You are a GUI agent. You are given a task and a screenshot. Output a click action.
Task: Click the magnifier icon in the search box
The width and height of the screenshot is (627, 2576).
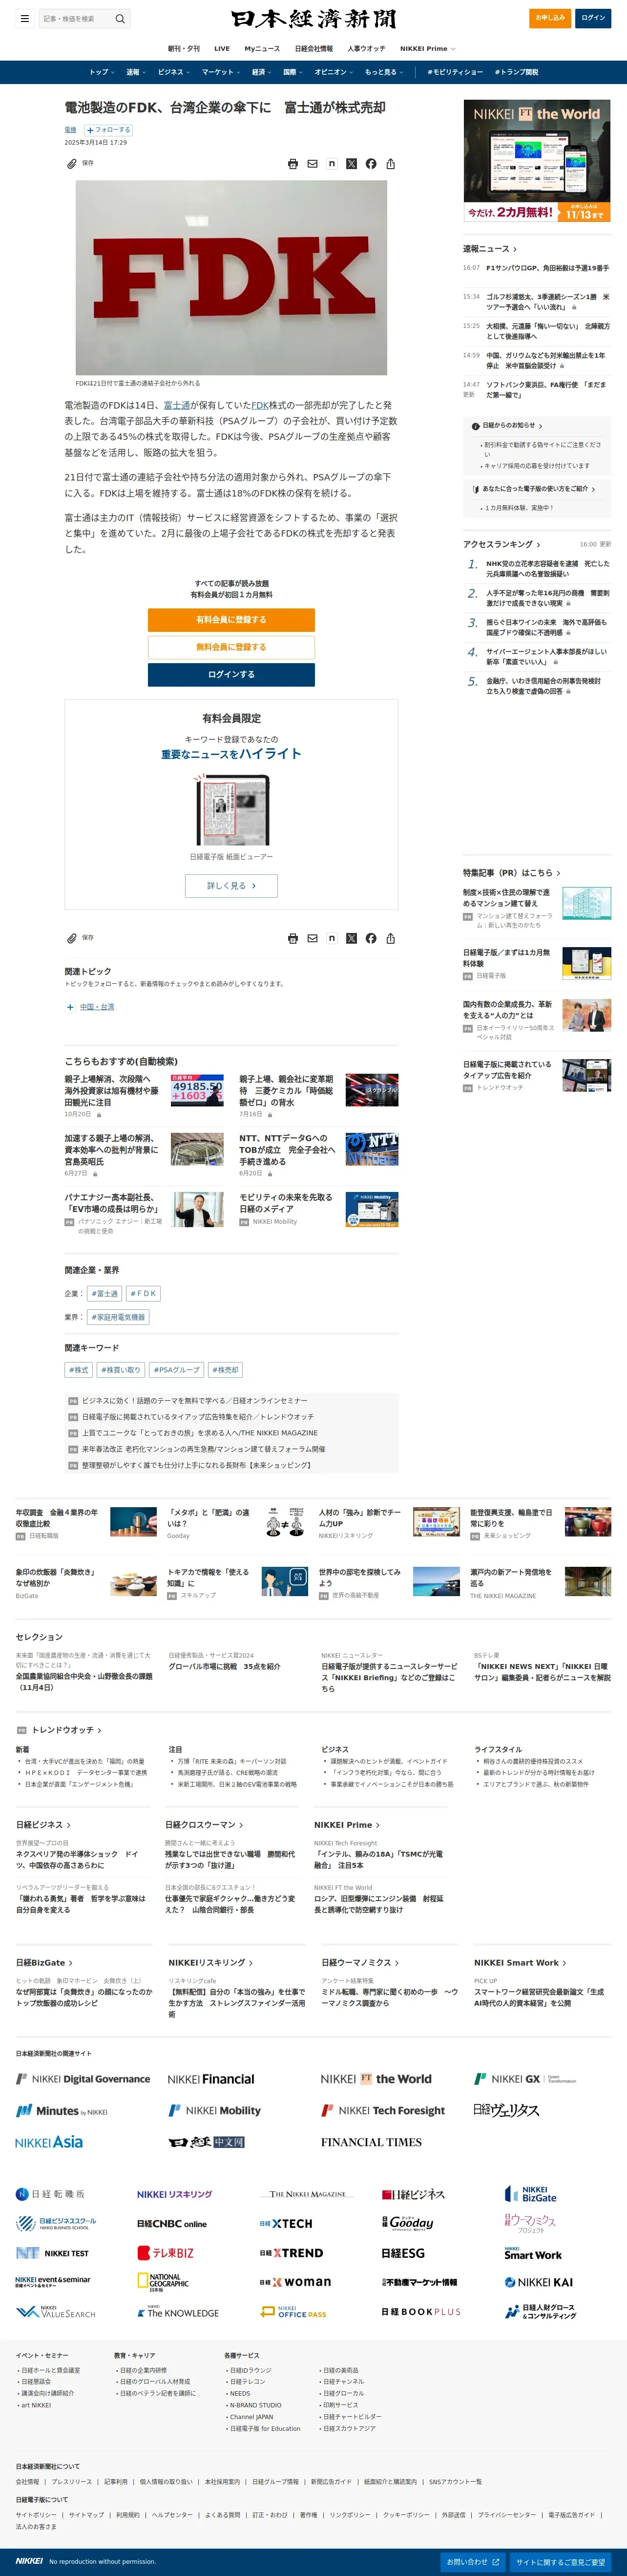click(120, 18)
